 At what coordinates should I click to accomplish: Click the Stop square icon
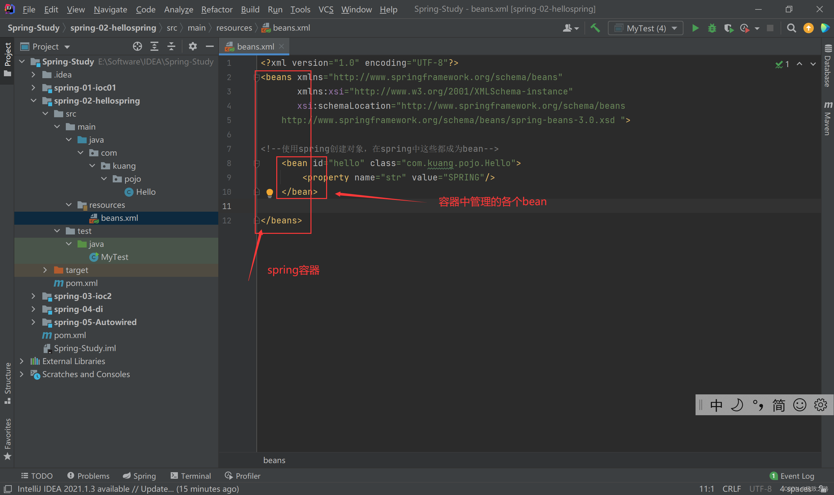[x=770, y=28]
